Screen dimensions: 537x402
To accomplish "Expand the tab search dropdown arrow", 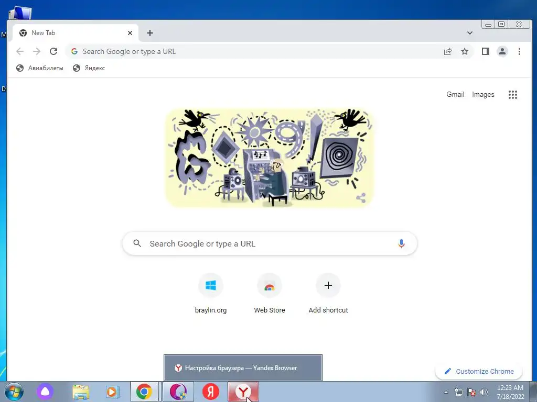I will point(469,33).
